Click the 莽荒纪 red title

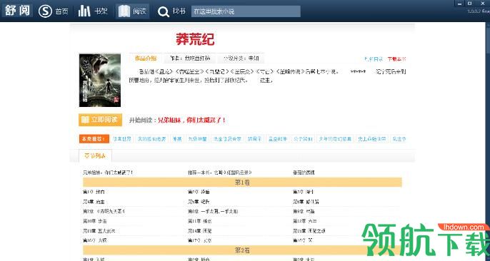click(195, 39)
